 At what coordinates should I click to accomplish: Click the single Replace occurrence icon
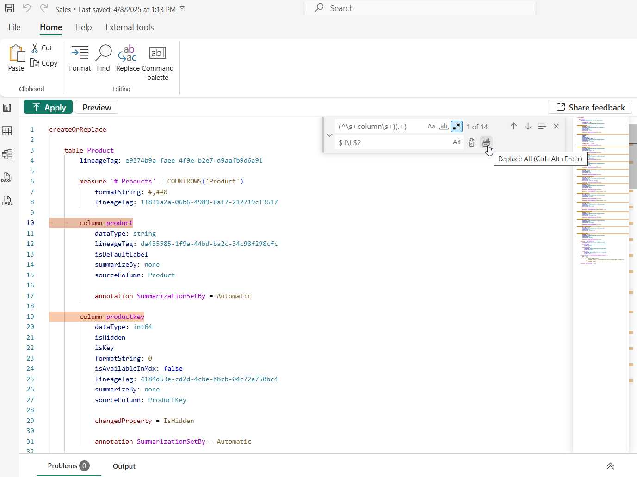tap(471, 142)
